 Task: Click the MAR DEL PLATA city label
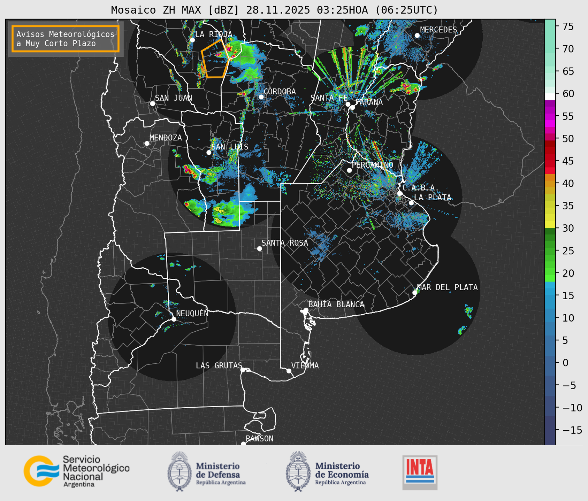click(x=447, y=287)
